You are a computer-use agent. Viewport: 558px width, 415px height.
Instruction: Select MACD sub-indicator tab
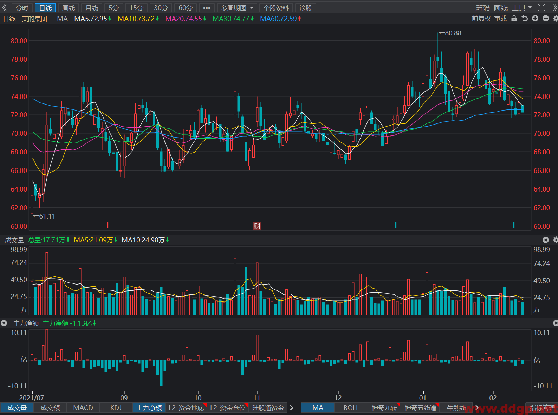pyautogui.click(x=83, y=408)
